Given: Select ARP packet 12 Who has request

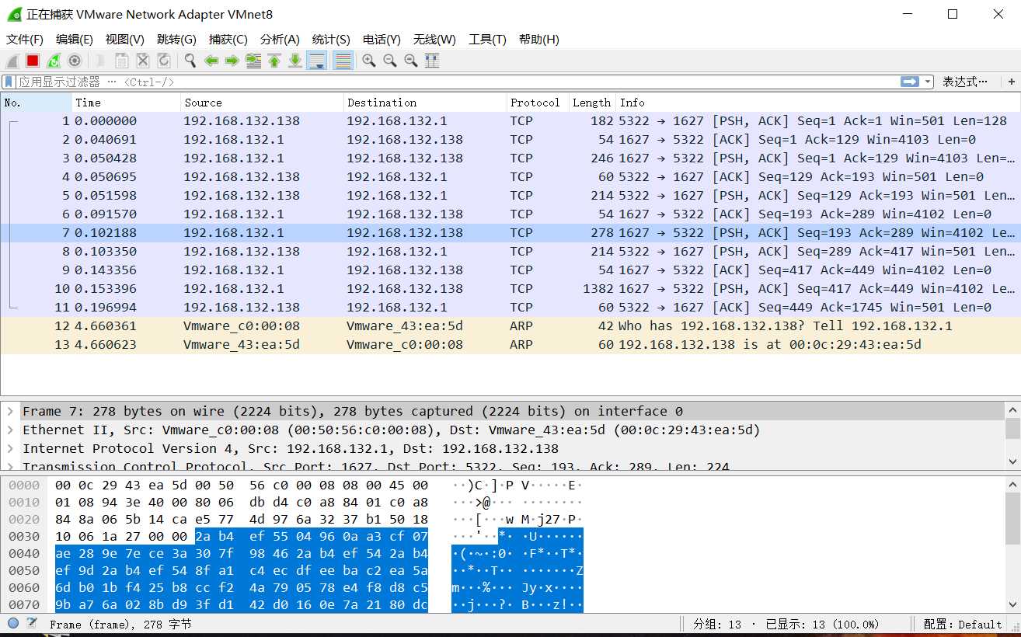Looking at the screenshot, I should [x=510, y=325].
